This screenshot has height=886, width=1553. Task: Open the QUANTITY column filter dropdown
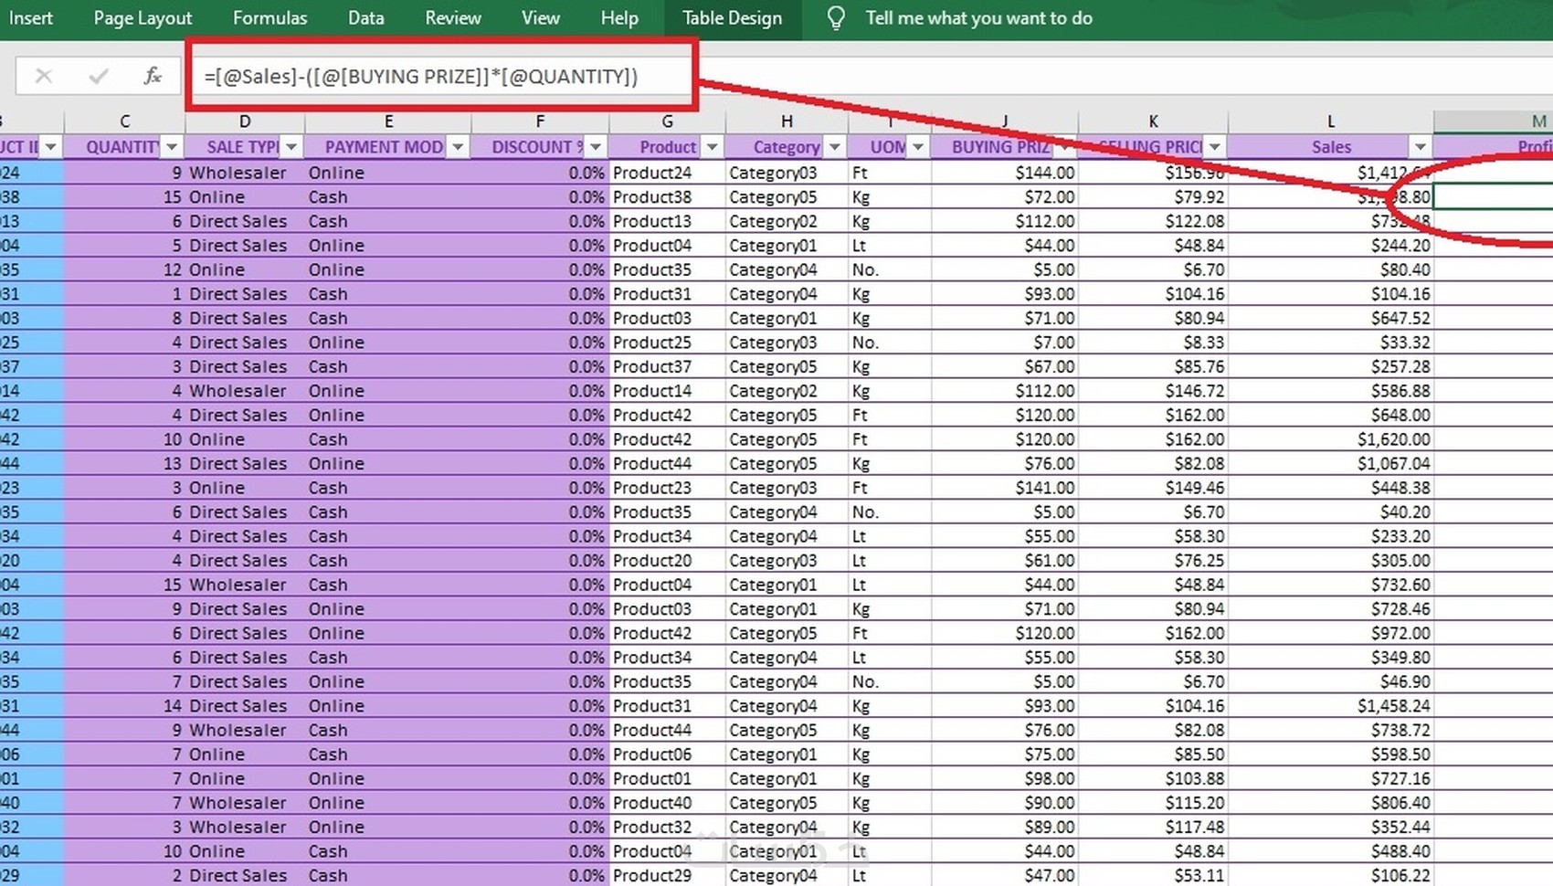[x=171, y=146]
